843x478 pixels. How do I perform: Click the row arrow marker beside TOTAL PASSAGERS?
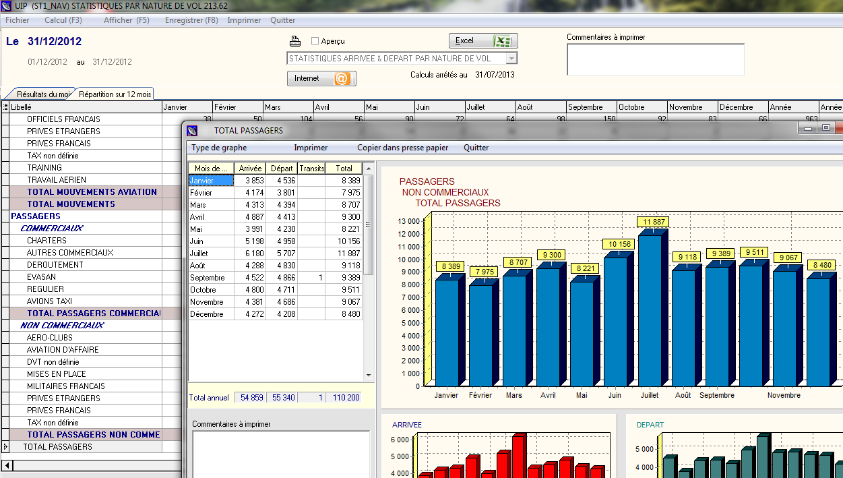pos(5,447)
